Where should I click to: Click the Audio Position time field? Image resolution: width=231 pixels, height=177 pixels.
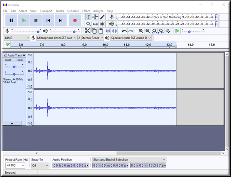70,165
